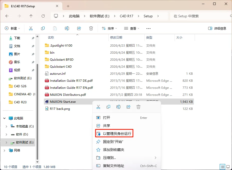Click the Share icon in the context menu
232x170 pixels.
[128, 107]
